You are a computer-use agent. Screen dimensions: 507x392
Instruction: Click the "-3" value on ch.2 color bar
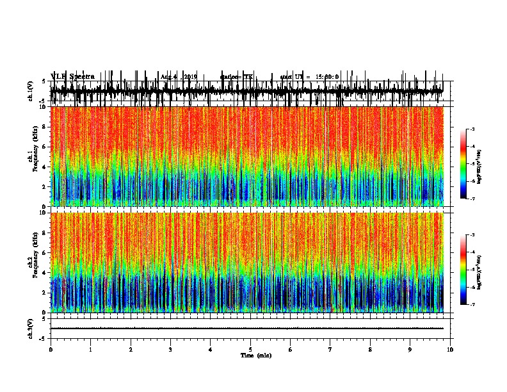point(472,235)
